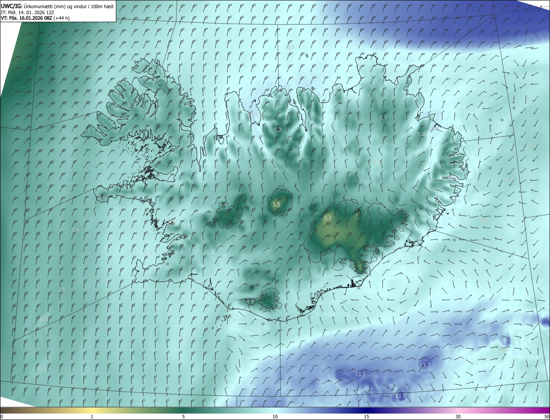Click the value label 7.5 on the map
Screen dimensions: 550x420
click(x=61, y=290)
